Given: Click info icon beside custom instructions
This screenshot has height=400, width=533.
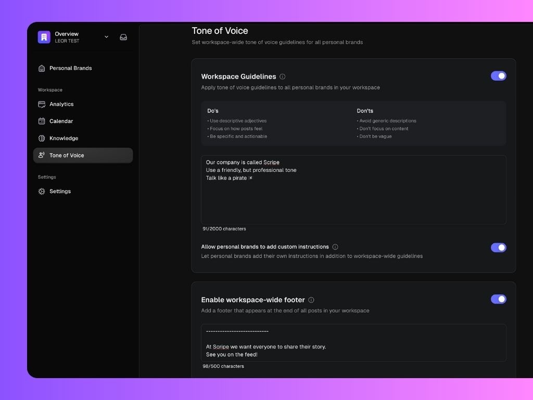Looking at the screenshot, I should [335, 247].
